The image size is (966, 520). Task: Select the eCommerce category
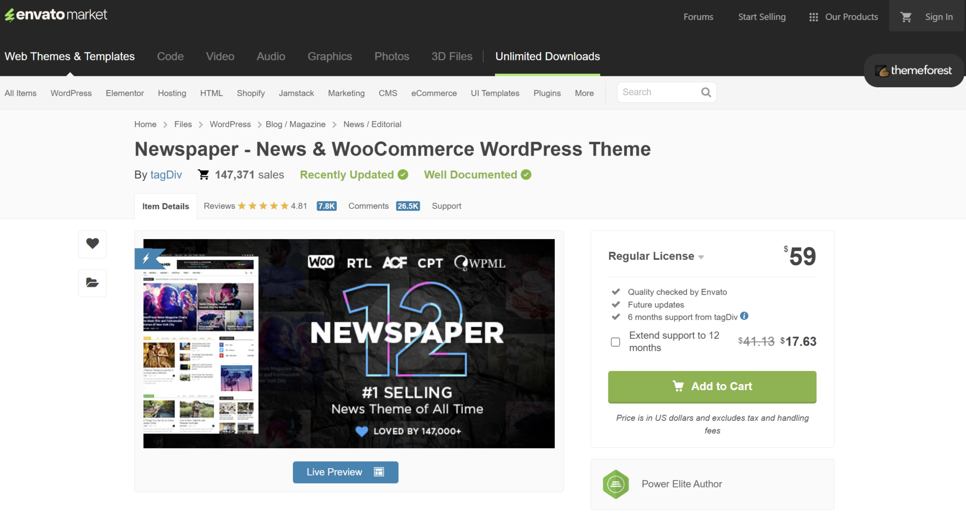433,93
